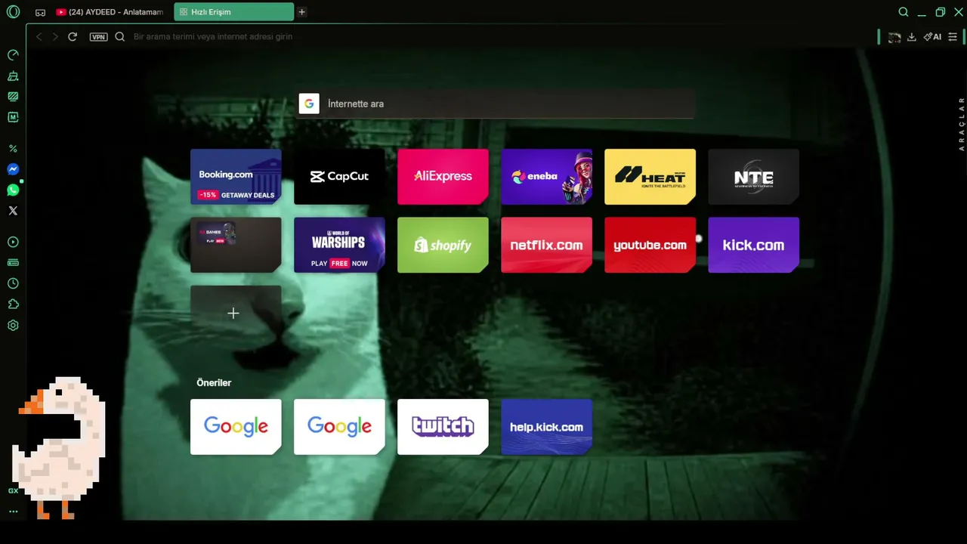
Task: Open the help.kick.com suggestion tile
Action: [546, 427]
